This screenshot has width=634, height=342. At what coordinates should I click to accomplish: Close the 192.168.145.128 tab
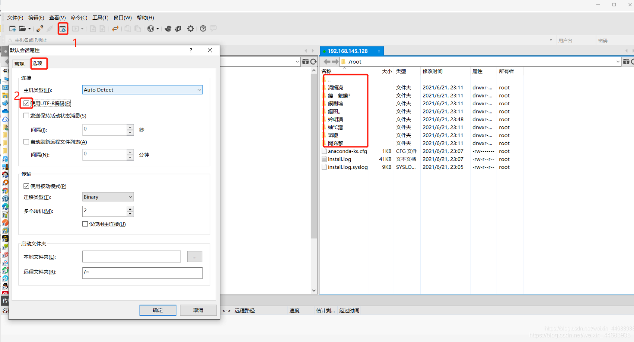(x=379, y=51)
